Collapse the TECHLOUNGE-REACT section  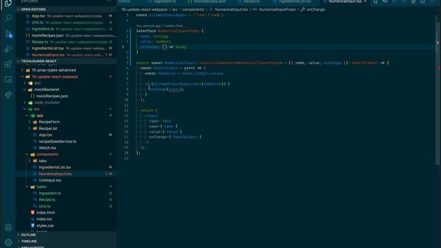pos(19,61)
